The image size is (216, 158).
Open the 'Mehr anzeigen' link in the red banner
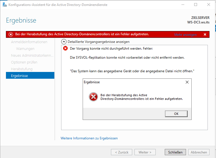point(185,35)
